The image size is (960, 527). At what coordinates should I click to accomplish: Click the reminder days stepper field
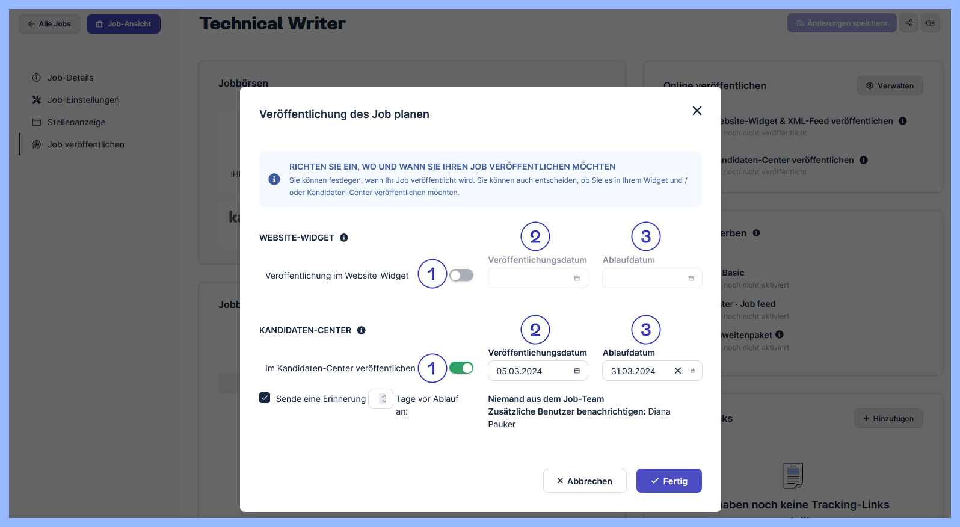coord(381,399)
